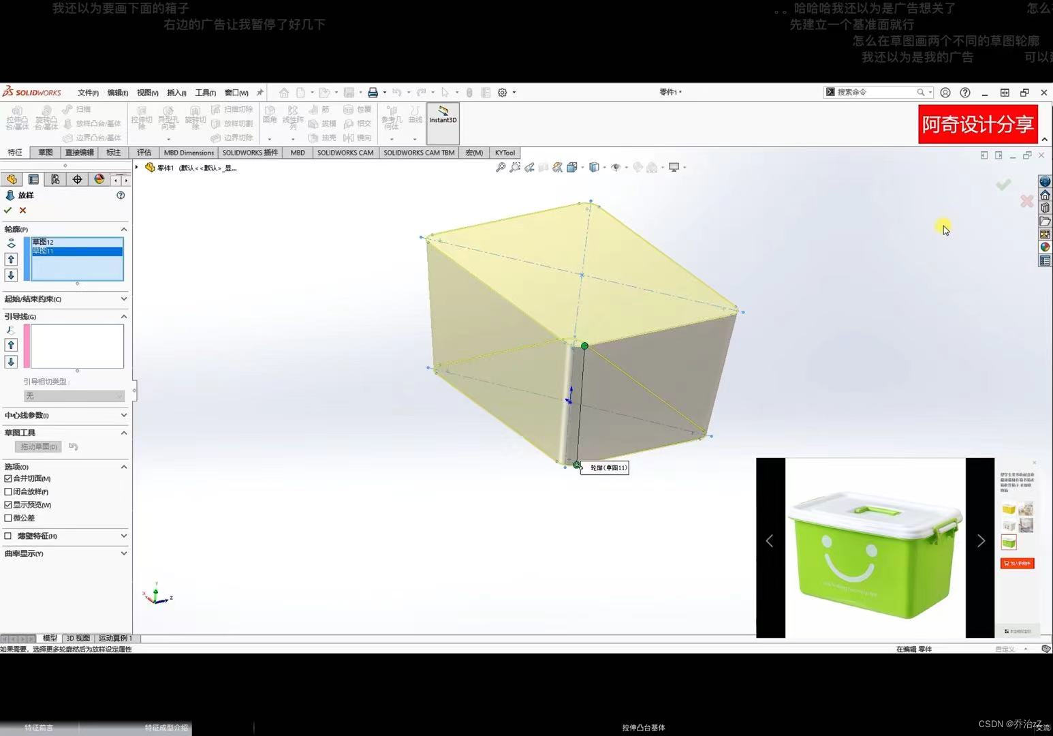
Task: Toggle 微公差 checkbox
Action: [x=8, y=518]
